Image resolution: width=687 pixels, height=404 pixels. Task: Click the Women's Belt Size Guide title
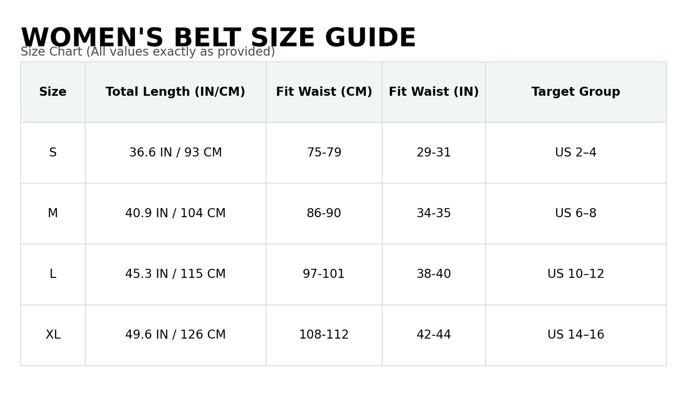[x=218, y=38]
